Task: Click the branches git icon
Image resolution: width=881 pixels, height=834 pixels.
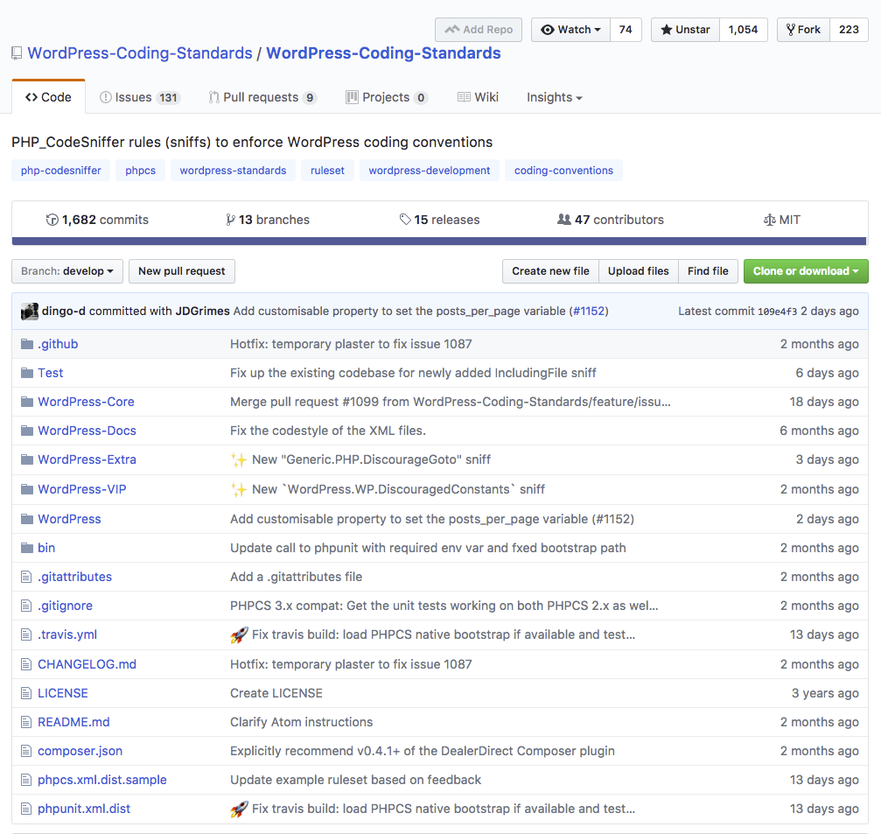Action: pyautogui.click(x=230, y=220)
